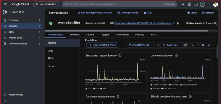Go to Overview in sidebar
The width and height of the screenshot is (221, 104).
(x=13, y=20)
